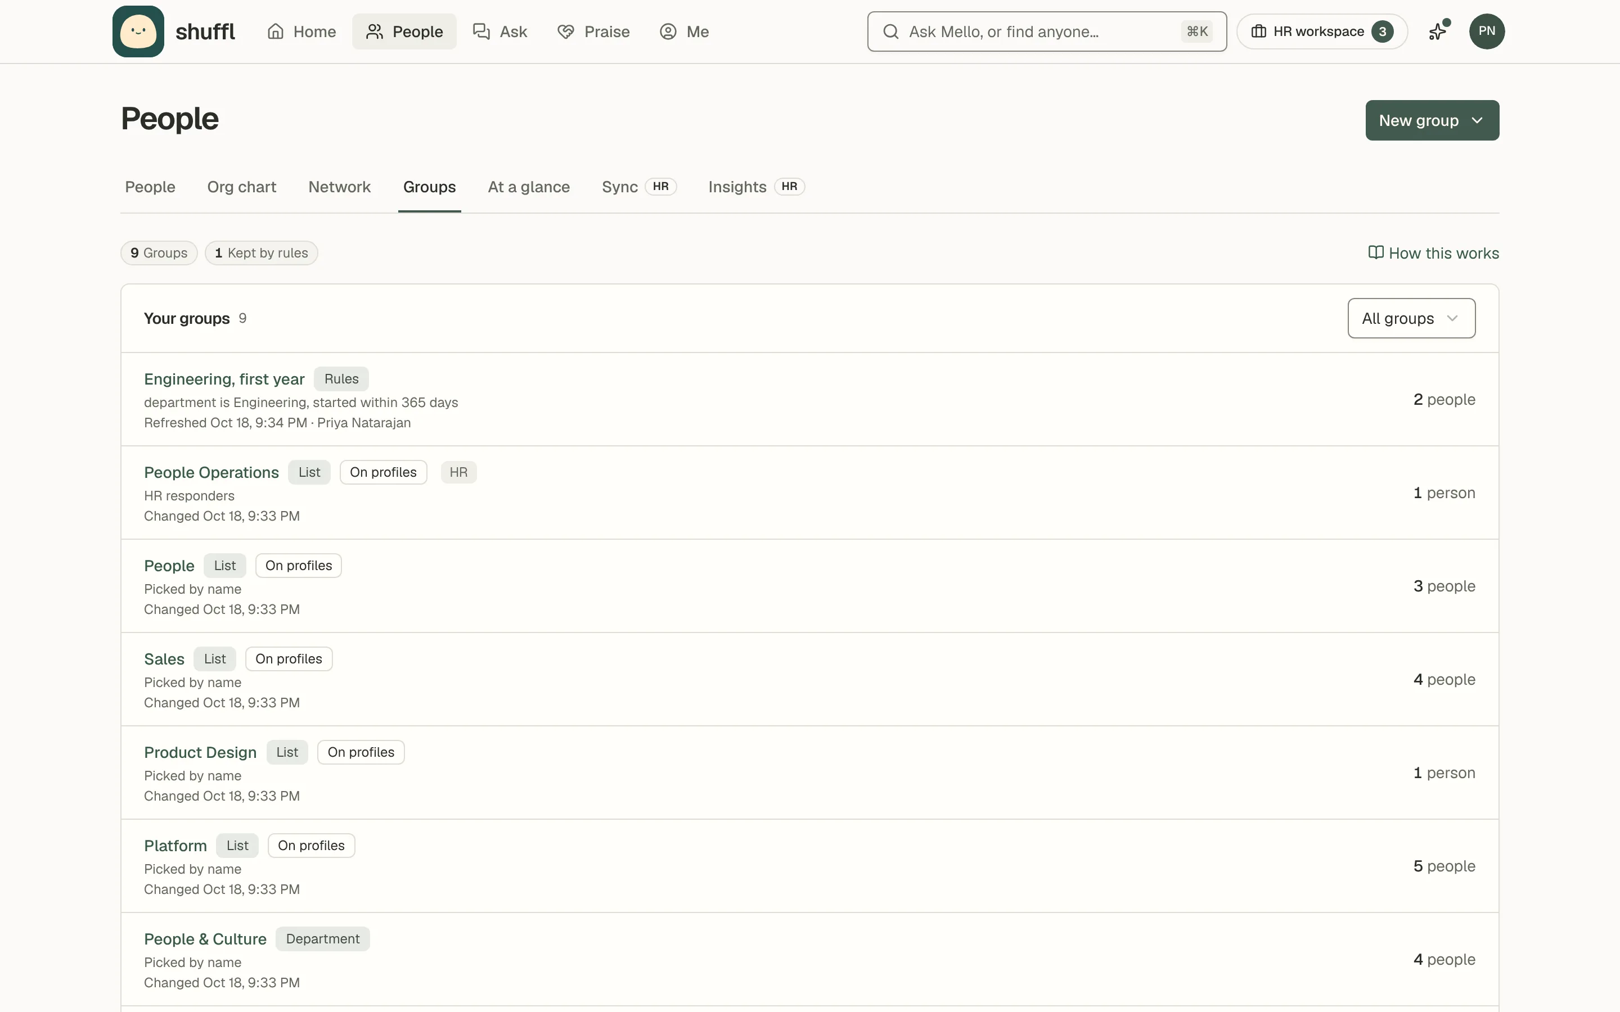The height and width of the screenshot is (1012, 1620).
Task: Open the sparkle notifications icon
Action: click(1438, 31)
